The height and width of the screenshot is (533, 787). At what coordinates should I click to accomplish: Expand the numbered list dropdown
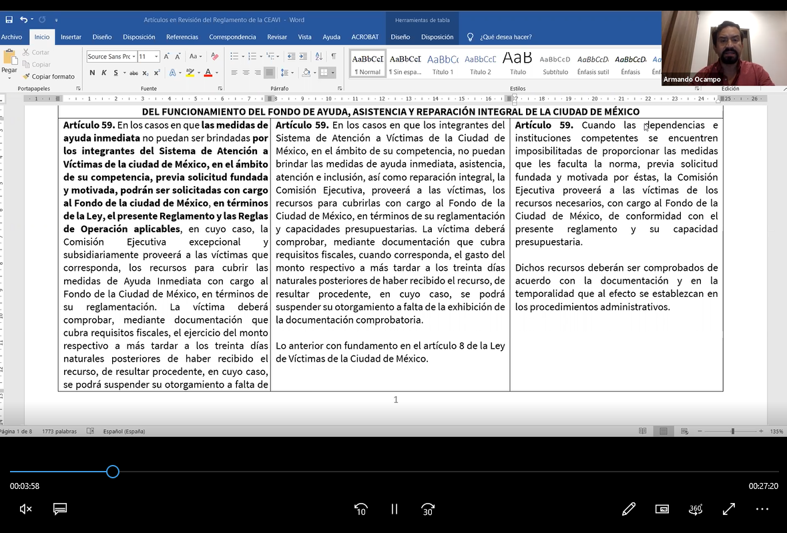click(x=261, y=57)
